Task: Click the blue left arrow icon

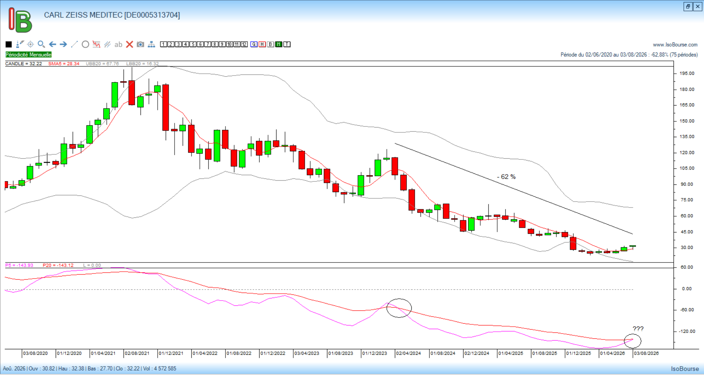Action: coord(52,44)
